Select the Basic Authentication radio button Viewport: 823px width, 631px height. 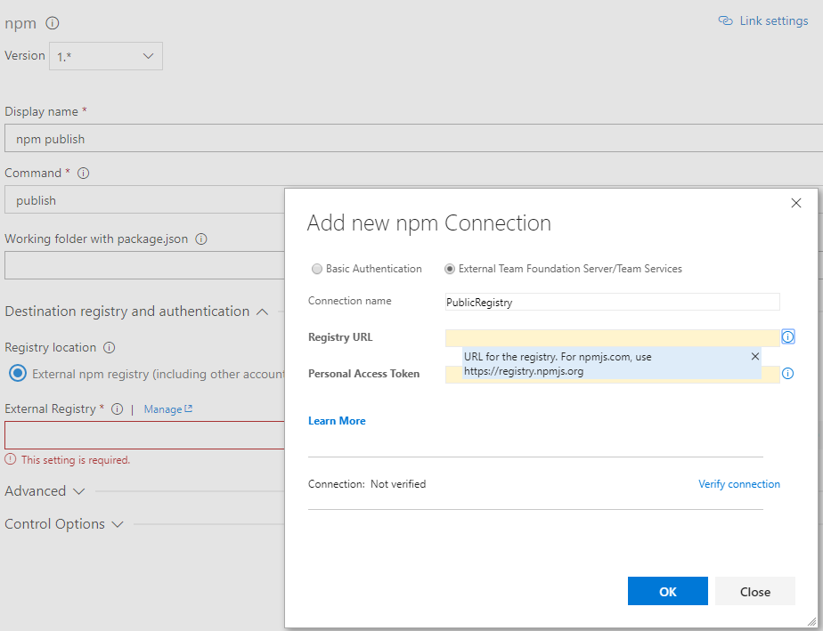pos(317,269)
